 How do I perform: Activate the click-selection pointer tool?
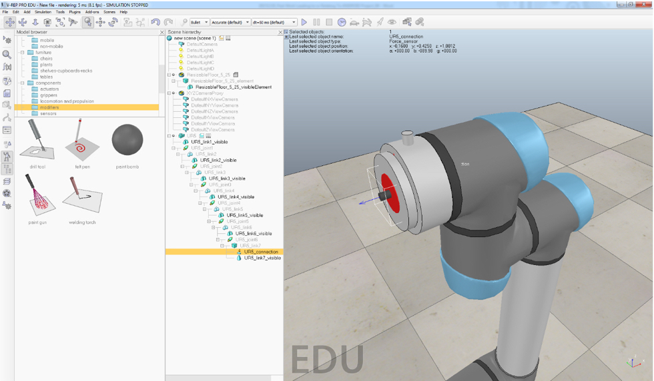coord(87,22)
